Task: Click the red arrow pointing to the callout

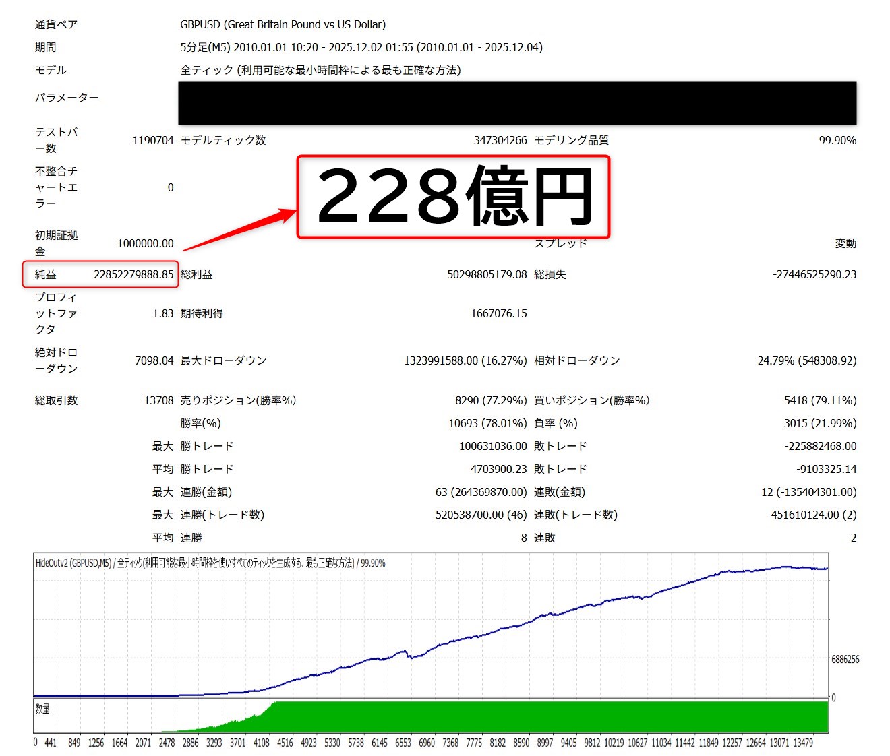Action: pos(239,230)
